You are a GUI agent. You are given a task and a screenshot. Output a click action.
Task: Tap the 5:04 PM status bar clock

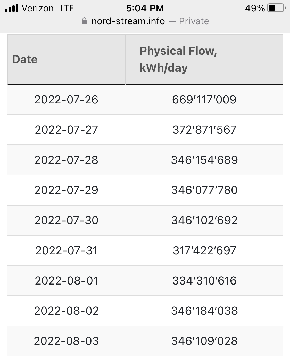[x=145, y=8]
